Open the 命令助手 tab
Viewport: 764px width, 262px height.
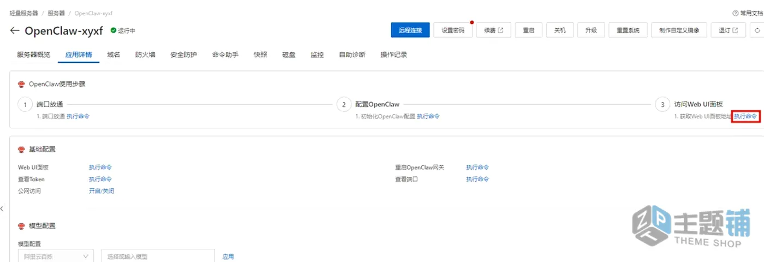pos(225,55)
